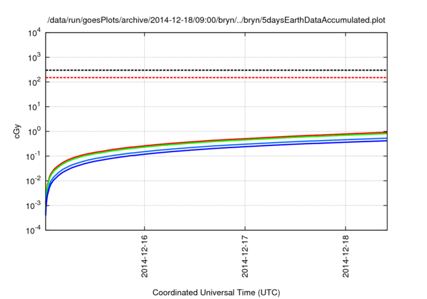Image resolution: width=427 pixels, height=299 pixels.
Task: Click the cGy y-axis label
Action: pyautogui.click(x=17, y=131)
